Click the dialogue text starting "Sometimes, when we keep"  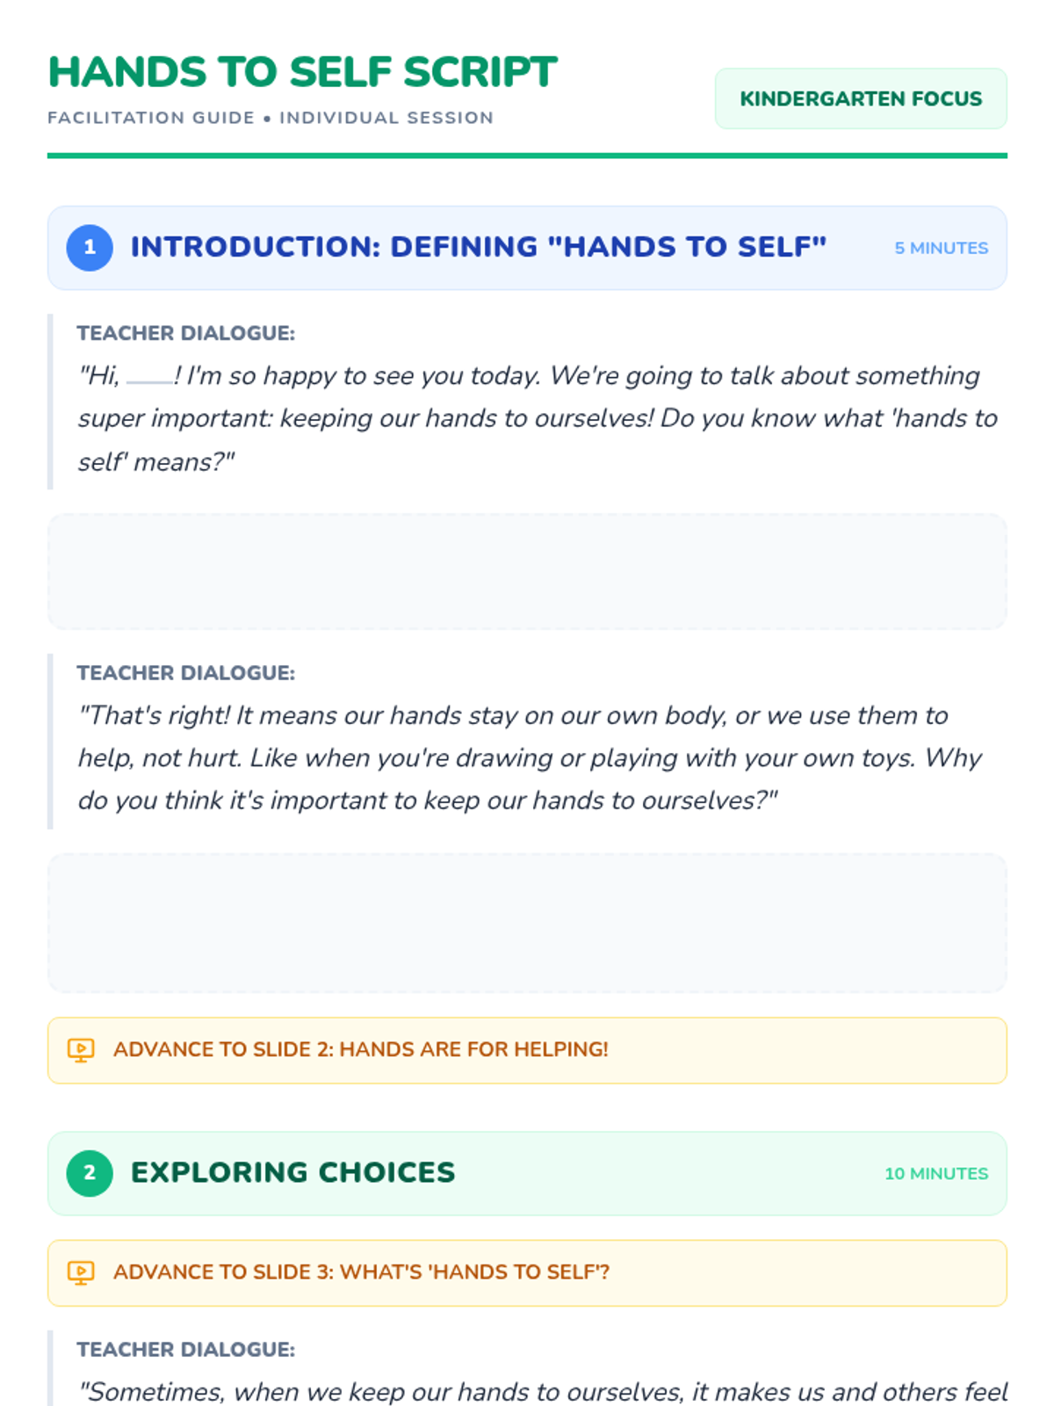pyautogui.click(x=542, y=1391)
